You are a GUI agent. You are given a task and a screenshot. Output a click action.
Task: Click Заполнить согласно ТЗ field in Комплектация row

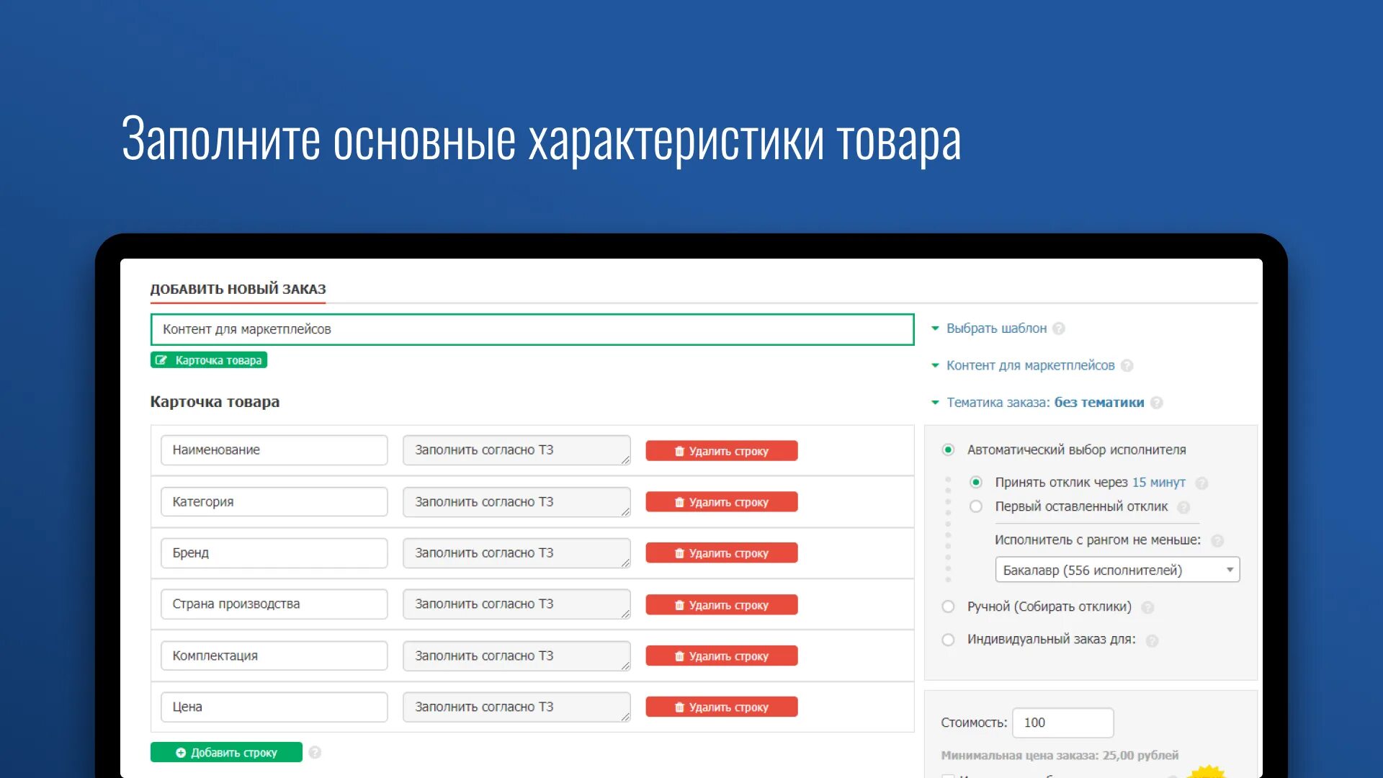tap(516, 656)
